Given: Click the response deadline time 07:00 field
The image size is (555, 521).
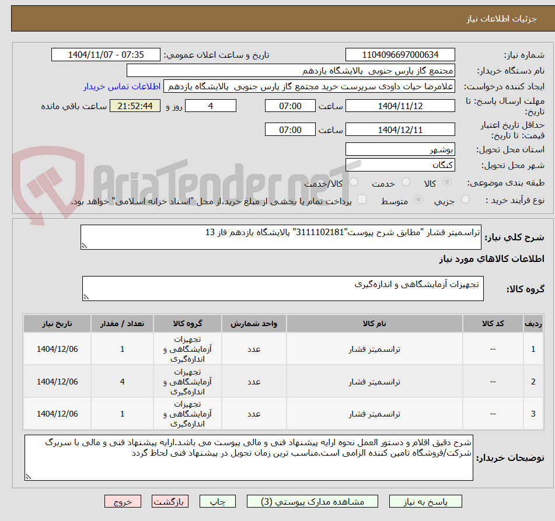Looking at the screenshot, I should [x=290, y=106].
